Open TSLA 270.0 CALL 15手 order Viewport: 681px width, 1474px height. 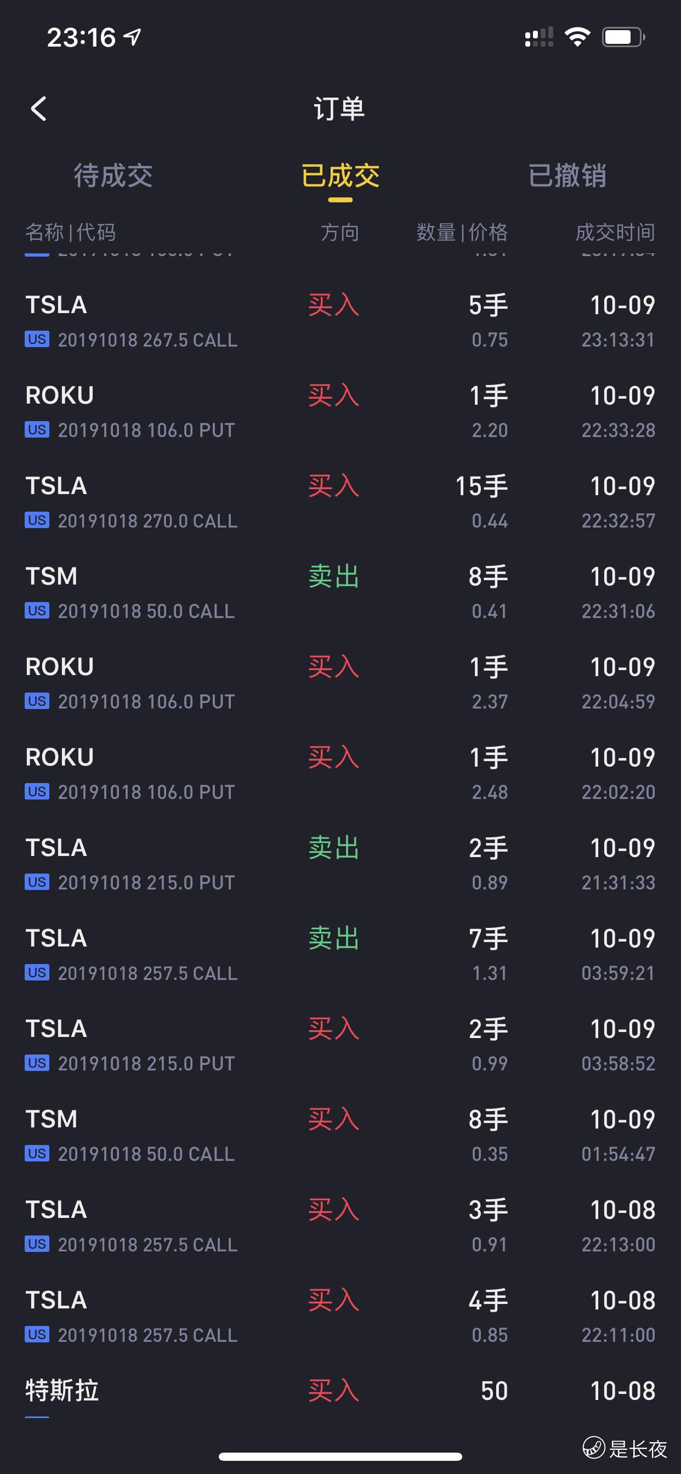point(340,502)
